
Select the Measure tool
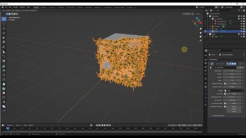(4, 52)
